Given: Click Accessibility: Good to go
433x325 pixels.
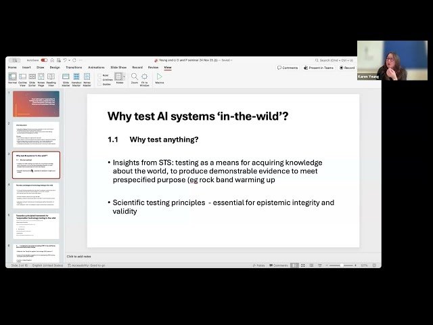Looking at the screenshot, I should coord(87,265).
